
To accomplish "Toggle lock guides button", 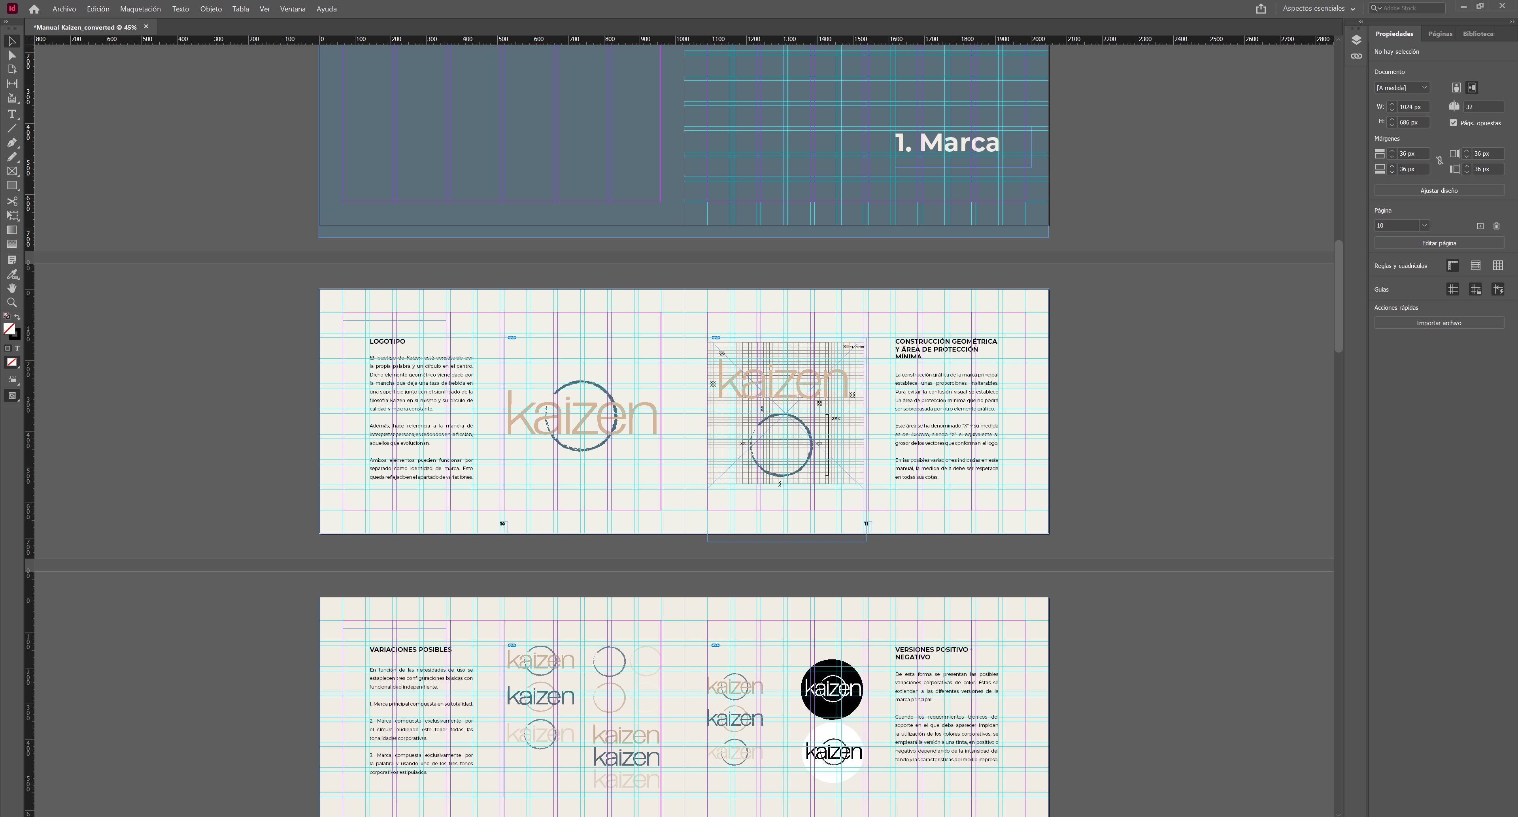I will 1475,289.
